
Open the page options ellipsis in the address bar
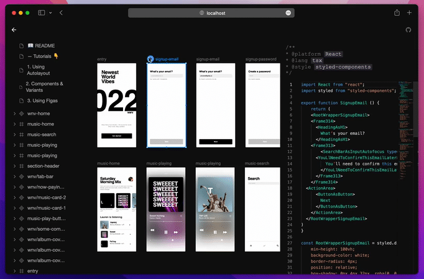point(288,13)
